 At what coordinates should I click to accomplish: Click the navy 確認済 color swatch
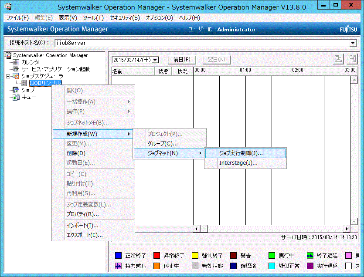point(233,266)
